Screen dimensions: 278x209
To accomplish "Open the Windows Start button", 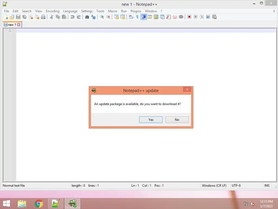I will point(7,204).
